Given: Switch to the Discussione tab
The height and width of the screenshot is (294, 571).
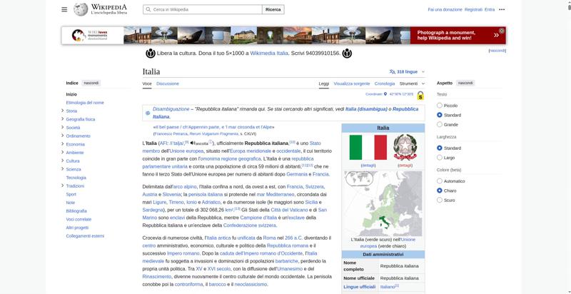Looking at the screenshot, I should tap(168, 83).
